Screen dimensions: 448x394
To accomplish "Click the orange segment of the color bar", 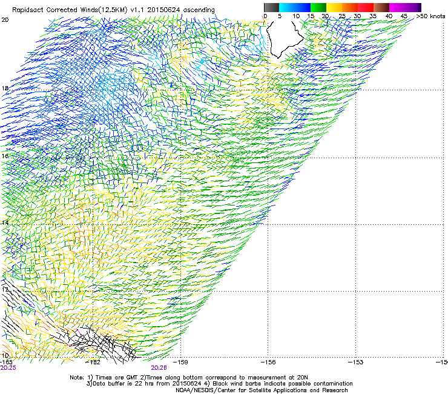I will (349, 7).
